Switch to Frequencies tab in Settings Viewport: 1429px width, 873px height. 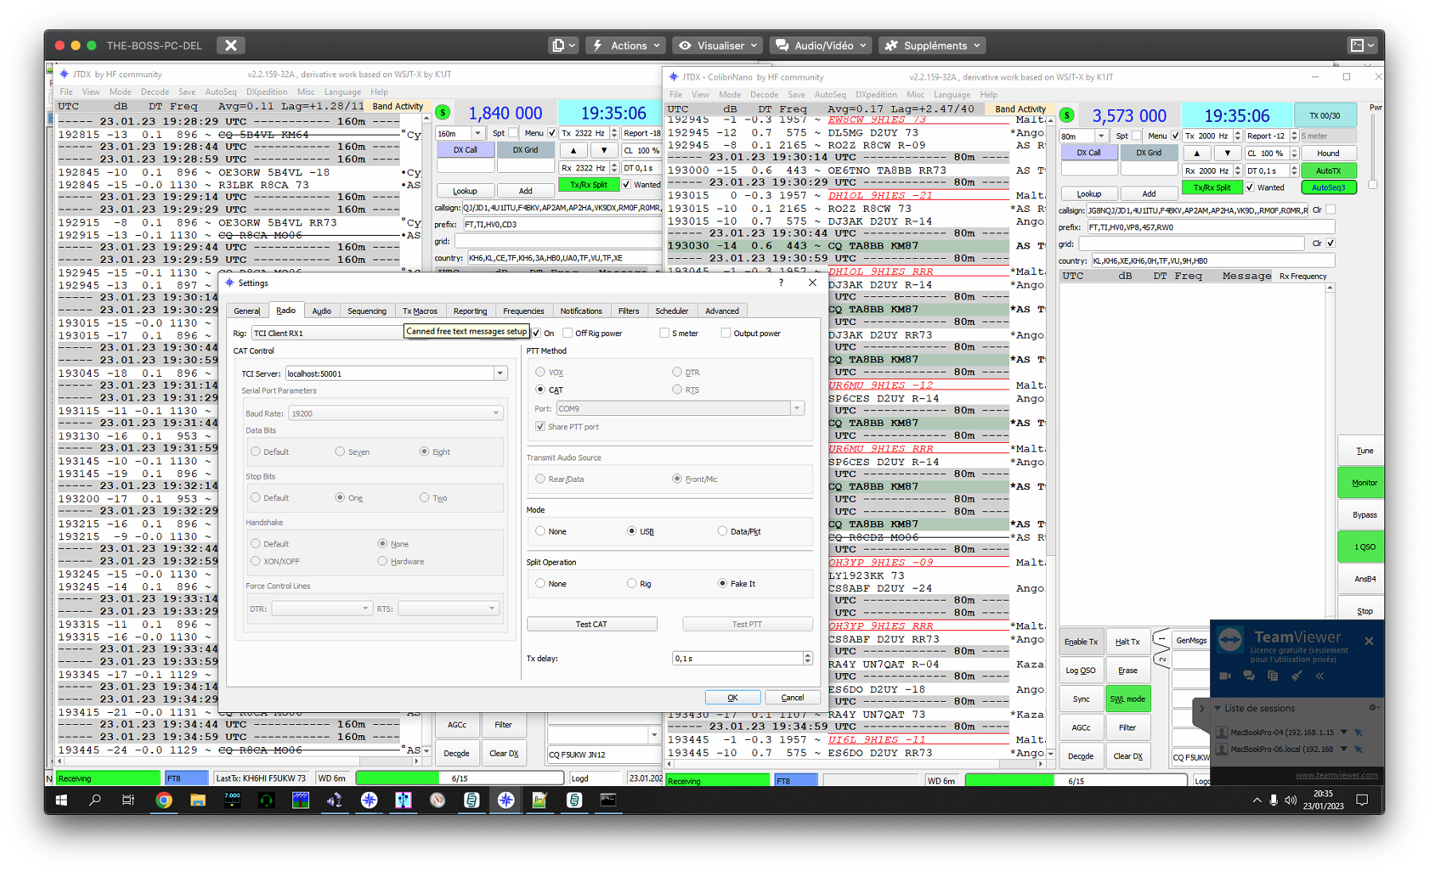click(x=523, y=311)
